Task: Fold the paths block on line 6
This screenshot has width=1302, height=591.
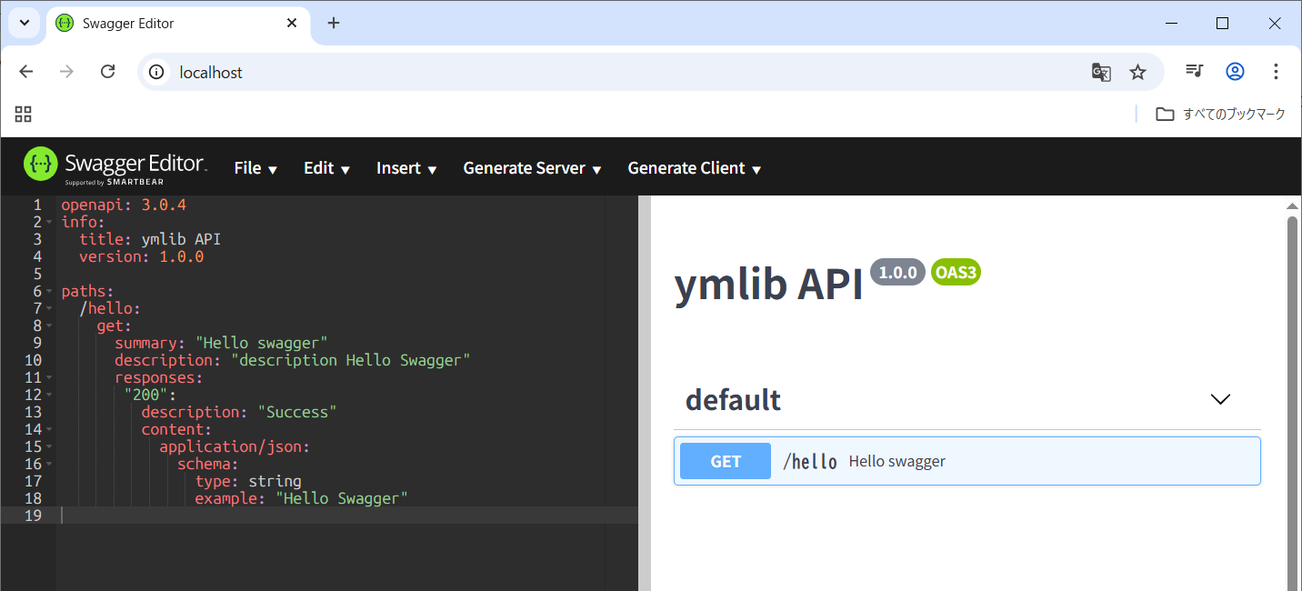Action: [49, 292]
